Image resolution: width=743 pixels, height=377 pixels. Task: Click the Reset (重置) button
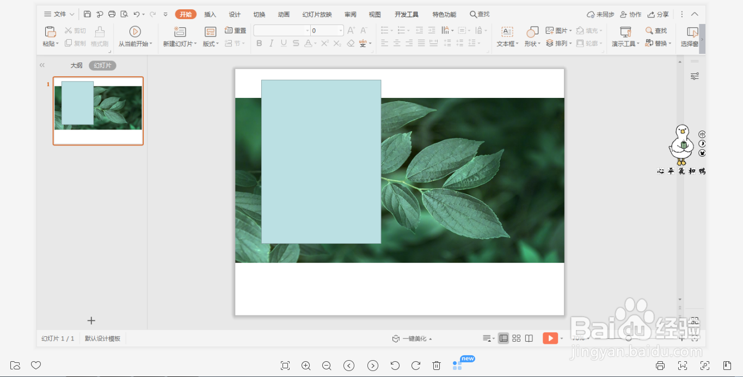[235, 30]
